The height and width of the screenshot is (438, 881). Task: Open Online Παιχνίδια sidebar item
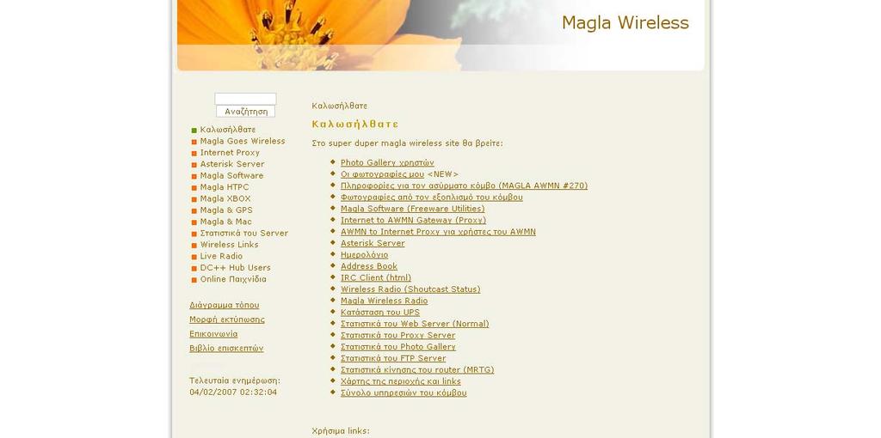pos(233,279)
